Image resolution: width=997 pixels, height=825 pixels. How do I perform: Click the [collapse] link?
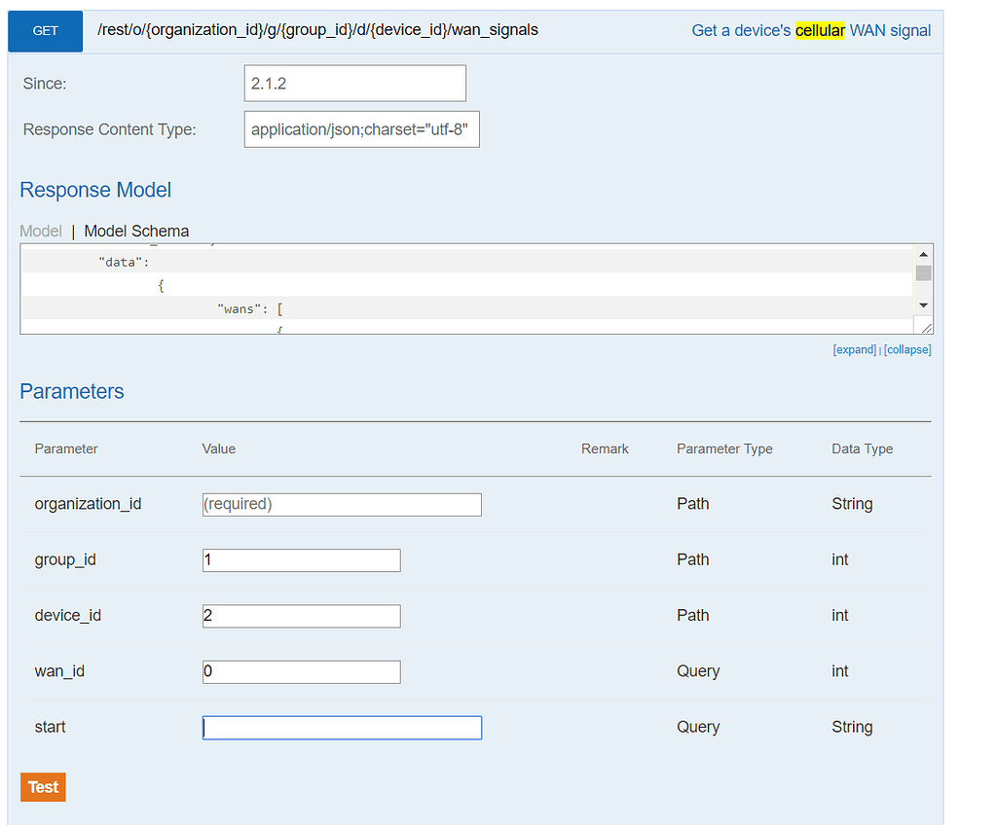[907, 349]
